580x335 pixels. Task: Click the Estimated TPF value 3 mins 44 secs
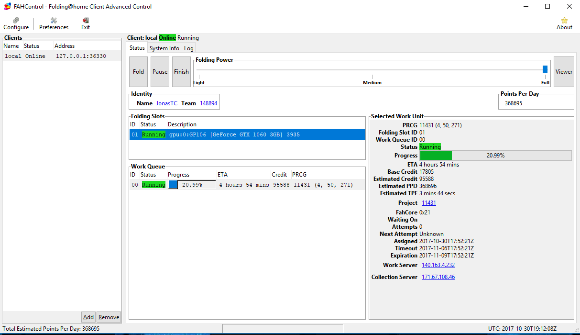[437, 193]
